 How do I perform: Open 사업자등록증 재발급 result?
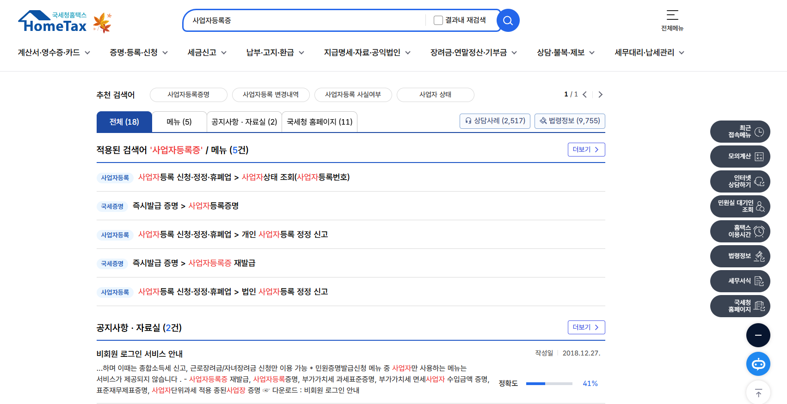(x=194, y=263)
